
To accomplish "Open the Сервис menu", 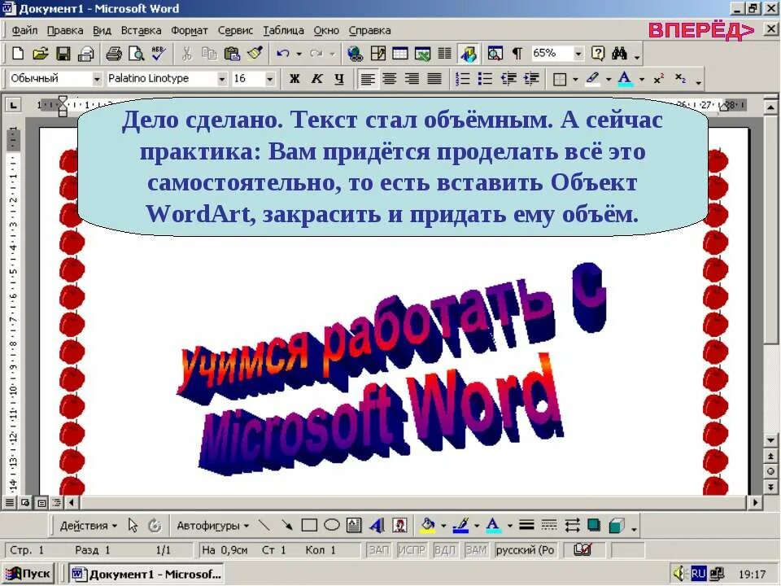I will tap(235, 30).
